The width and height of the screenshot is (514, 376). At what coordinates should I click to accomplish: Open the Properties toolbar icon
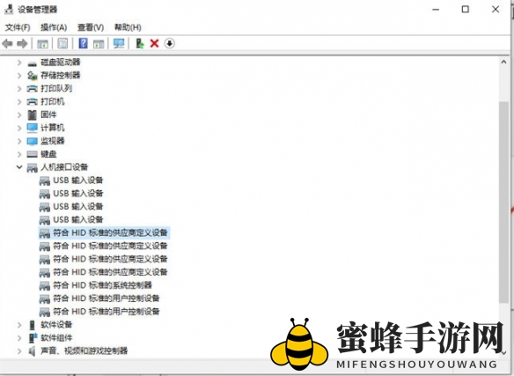[62, 43]
